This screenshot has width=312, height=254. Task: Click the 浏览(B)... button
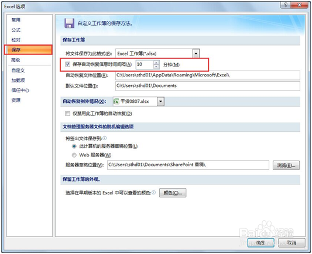286,165
